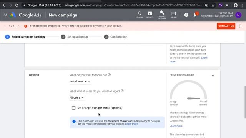
Task: Collapse the Focus new installs on panel
Action: pos(213,75)
